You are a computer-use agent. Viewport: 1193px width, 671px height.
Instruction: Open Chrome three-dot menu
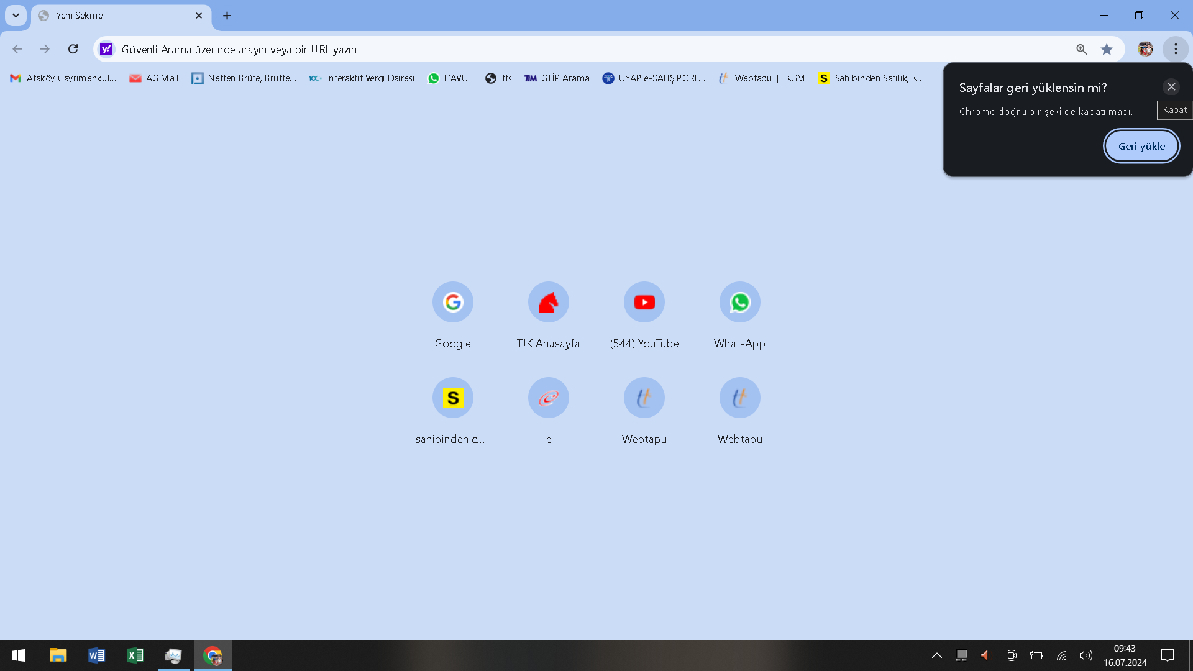coord(1176,49)
